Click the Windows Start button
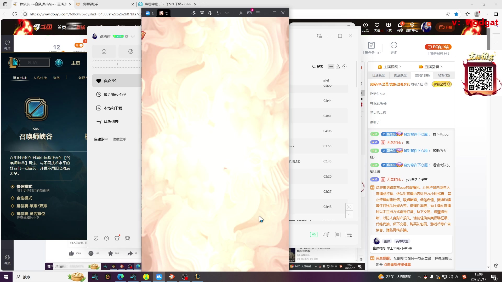The height and width of the screenshot is (282, 502). click(6, 277)
